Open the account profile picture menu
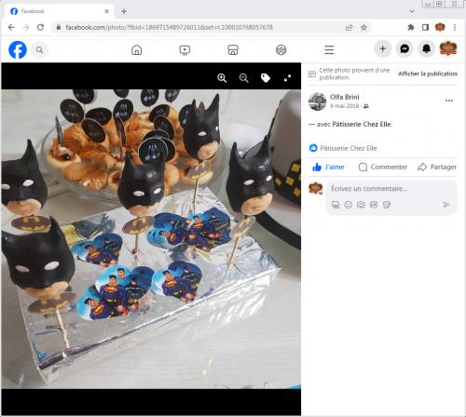The width and height of the screenshot is (466, 417). (448, 48)
